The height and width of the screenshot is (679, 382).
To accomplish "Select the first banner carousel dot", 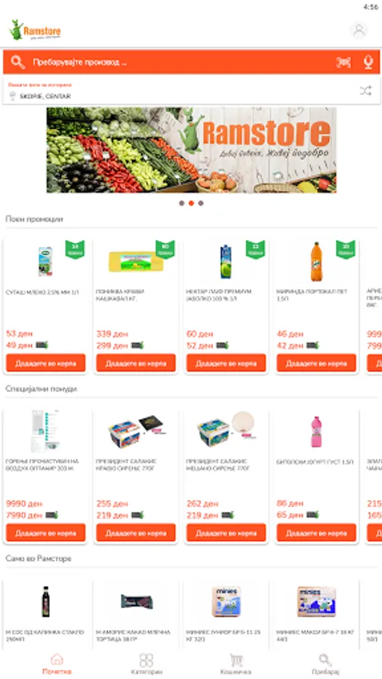I will click(x=181, y=203).
